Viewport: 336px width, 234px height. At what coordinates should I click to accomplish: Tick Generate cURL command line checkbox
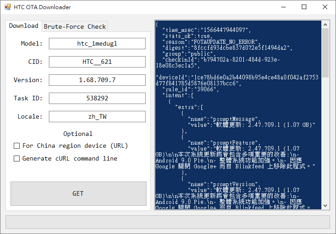(16, 158)
